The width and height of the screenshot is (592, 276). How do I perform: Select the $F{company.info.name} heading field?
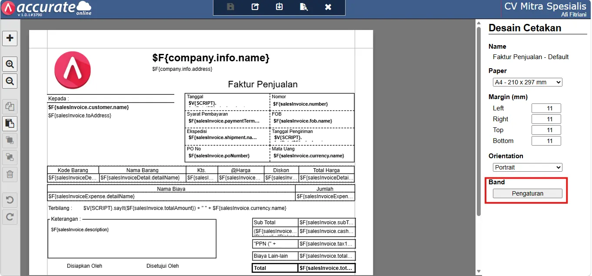[211, 58]
